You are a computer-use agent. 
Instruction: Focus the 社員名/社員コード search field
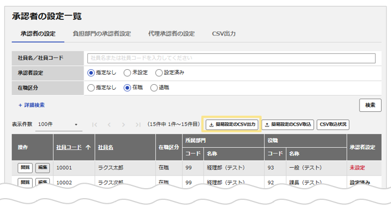coord(231,58)
